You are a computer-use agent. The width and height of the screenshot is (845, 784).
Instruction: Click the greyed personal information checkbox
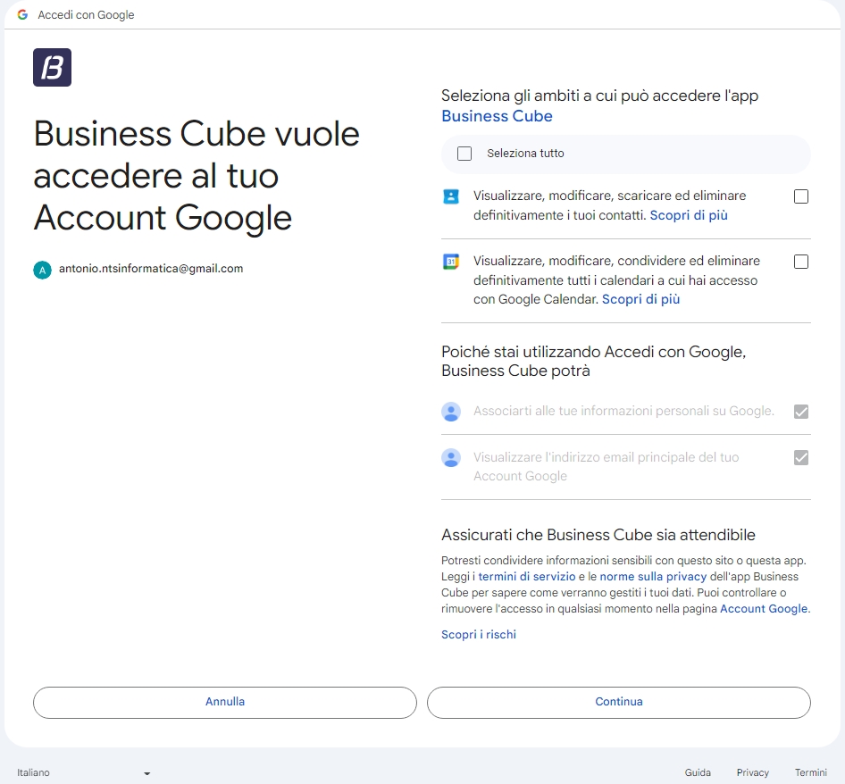(801, 412)
